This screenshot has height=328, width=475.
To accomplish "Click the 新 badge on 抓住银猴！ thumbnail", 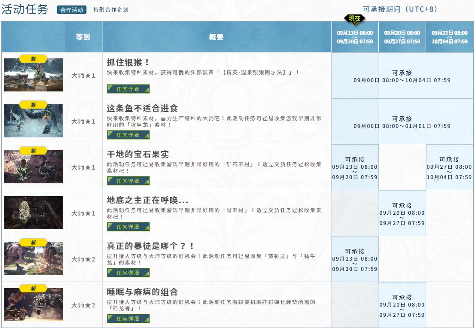I will click(33, 59).
